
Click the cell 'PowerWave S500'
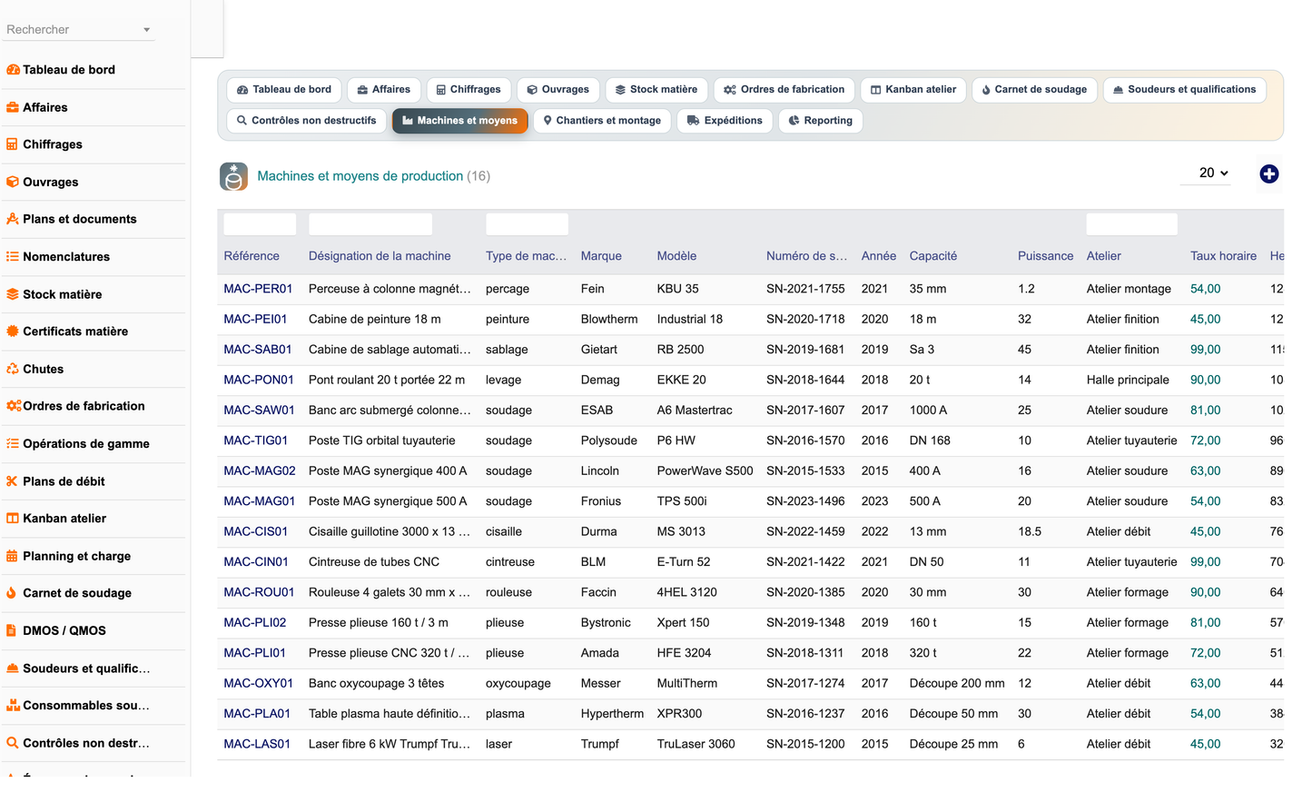click(x=705, y=470)
